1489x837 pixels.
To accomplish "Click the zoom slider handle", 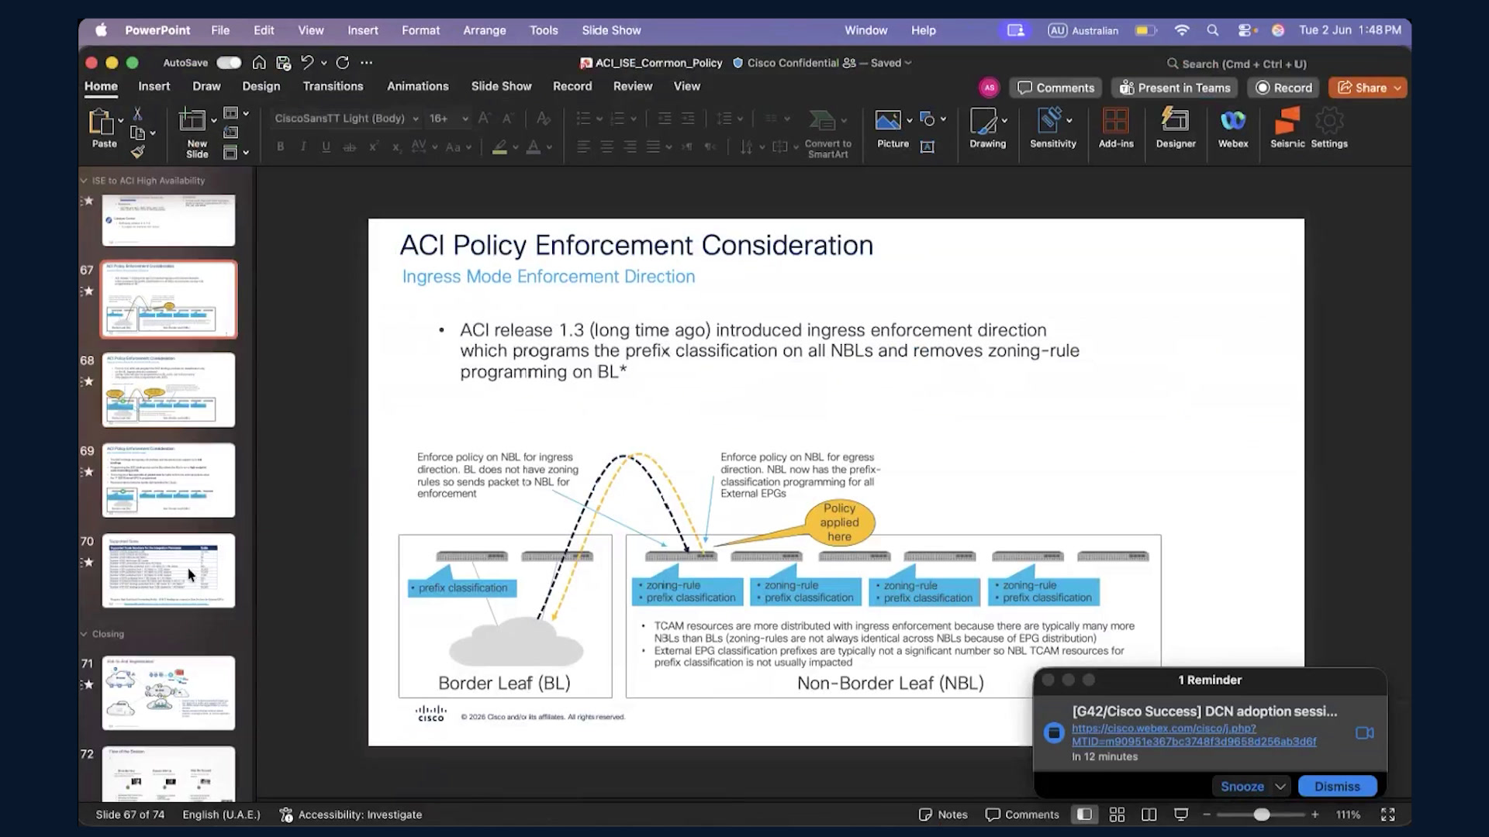I will (x=1262, y=815).
